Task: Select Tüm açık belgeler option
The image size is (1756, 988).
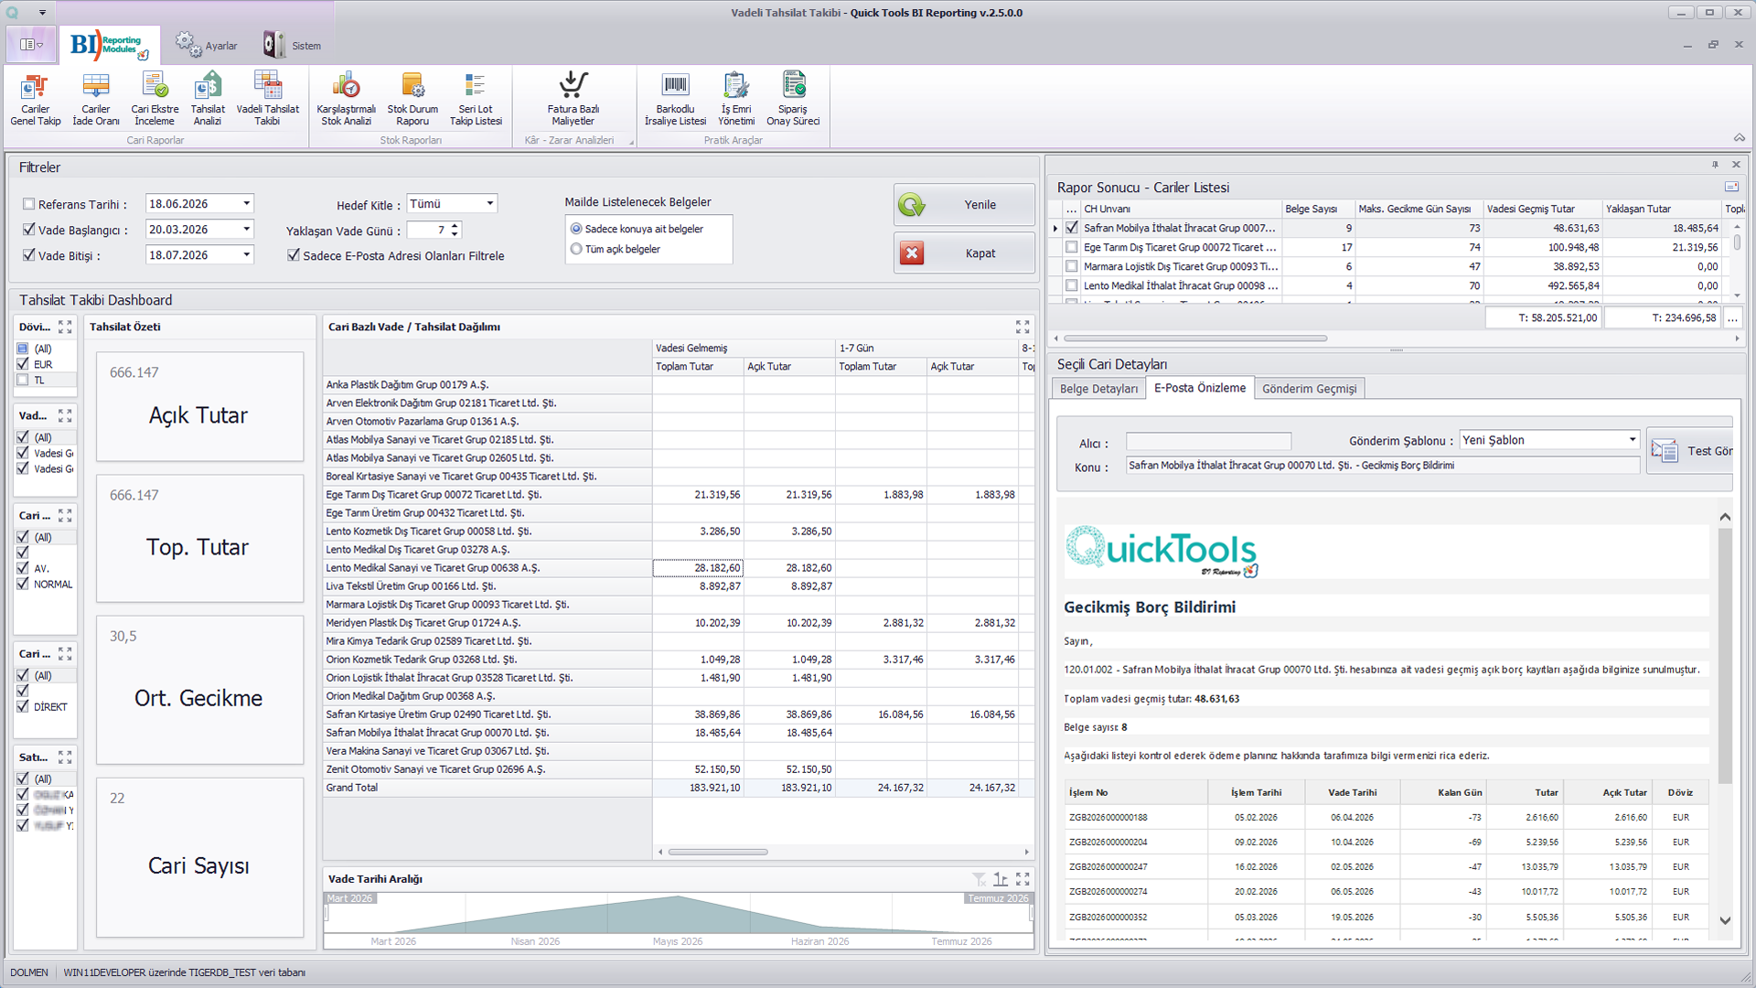Action: click(x=576, y=249)
